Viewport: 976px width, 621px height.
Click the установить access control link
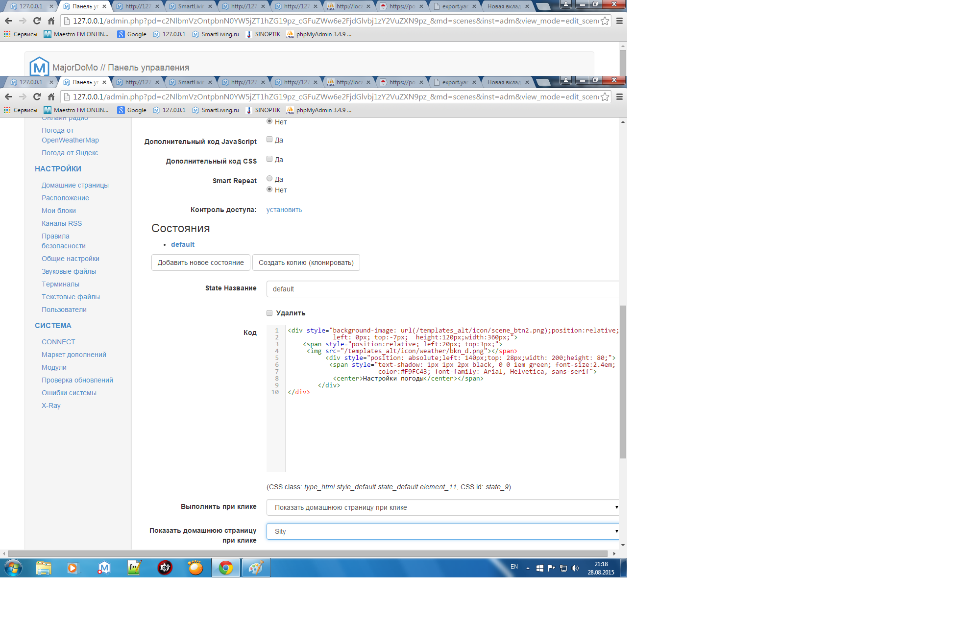click(284, 210)
